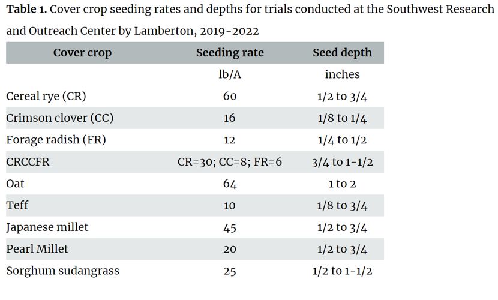Click the Cover crop column header
Viewport: 498px width, 300px height.
pyautogui.click(x=82, y=53)
